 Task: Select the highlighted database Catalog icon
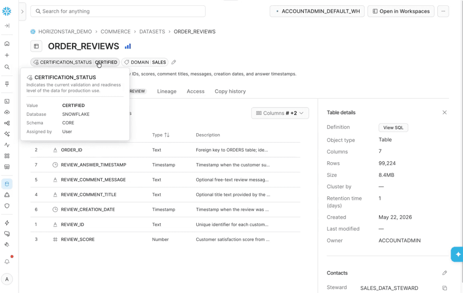pos(7,184)
